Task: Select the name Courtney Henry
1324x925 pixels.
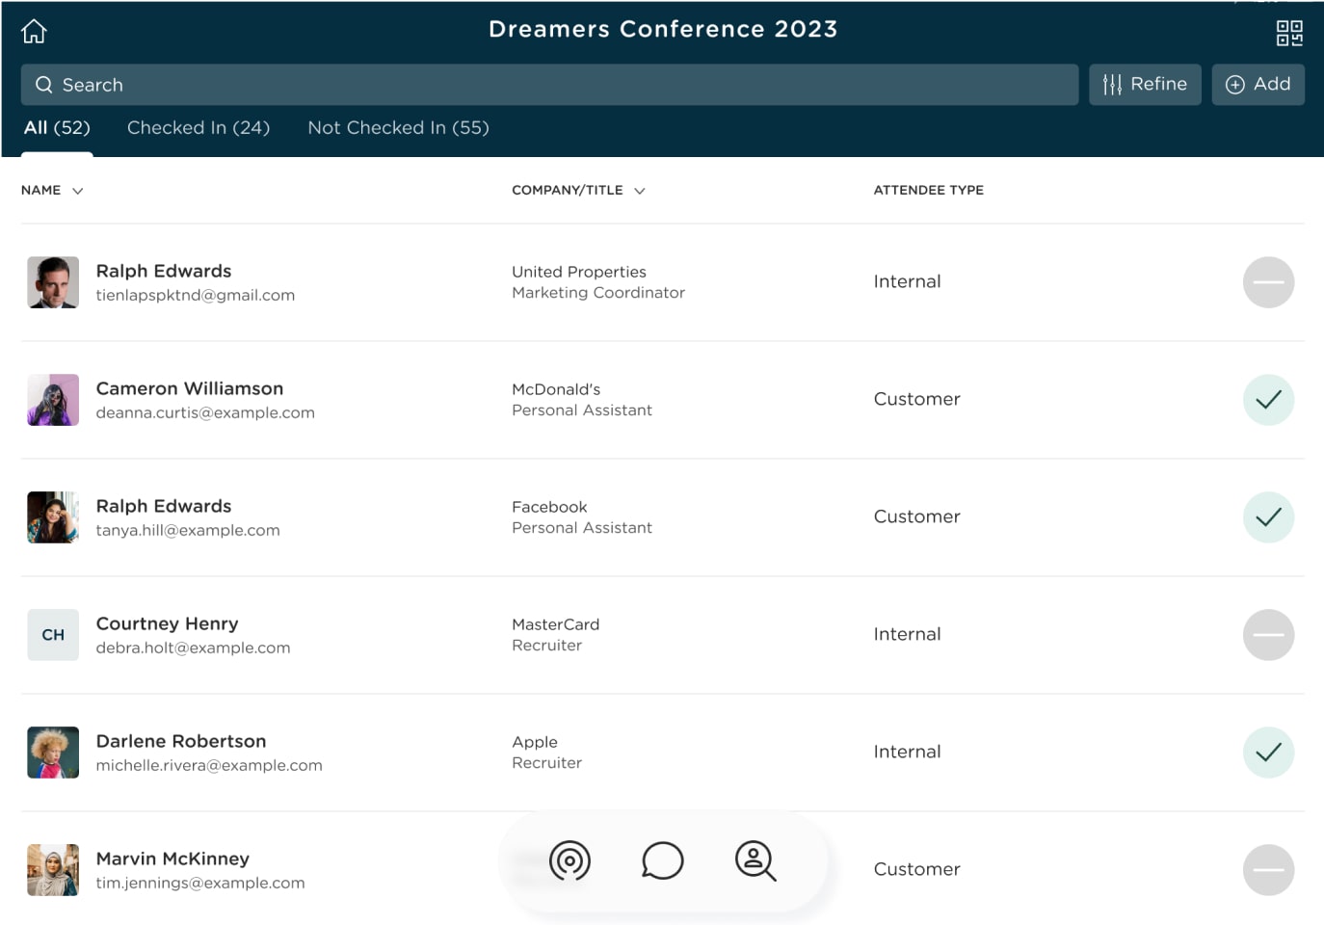Action: click(167, 623)
